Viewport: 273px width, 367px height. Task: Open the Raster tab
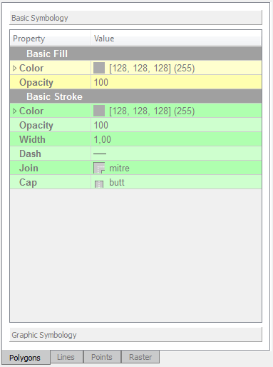pyautogui.click(x=140, y=357)
